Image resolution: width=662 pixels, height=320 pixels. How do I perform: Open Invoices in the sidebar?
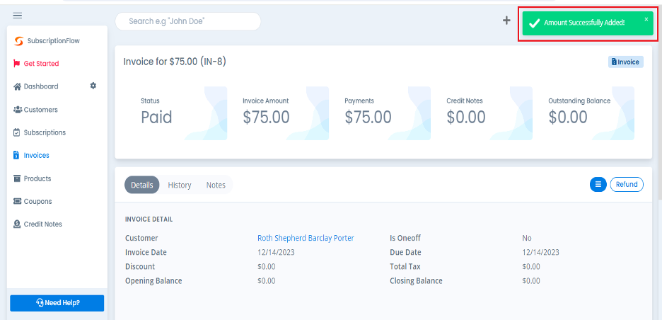click(36, 155)
